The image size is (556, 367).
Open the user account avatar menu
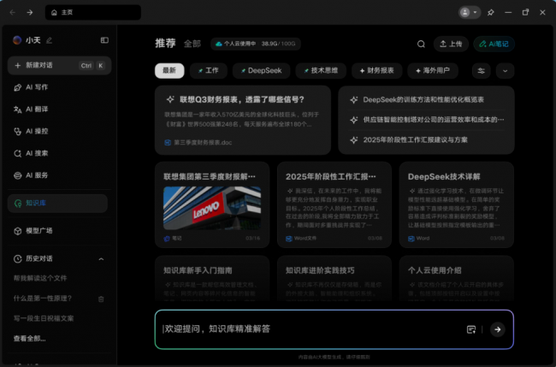click(x=469, y=13)
